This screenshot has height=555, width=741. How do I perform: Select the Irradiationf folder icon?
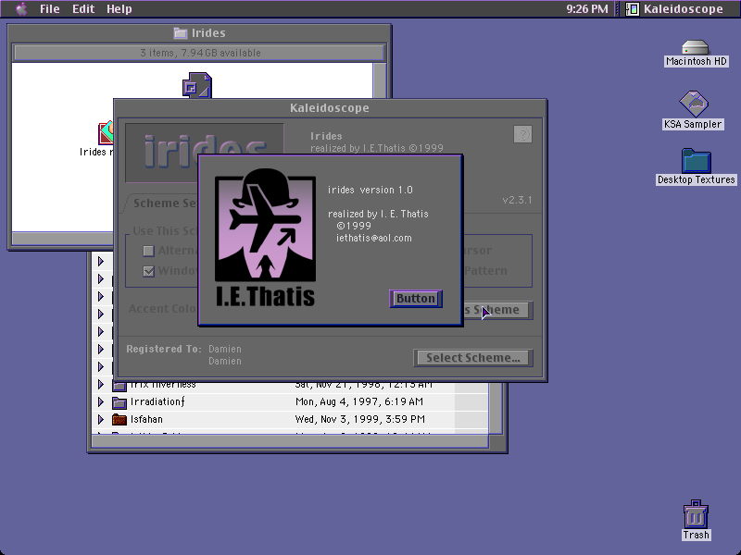(119, 402)
